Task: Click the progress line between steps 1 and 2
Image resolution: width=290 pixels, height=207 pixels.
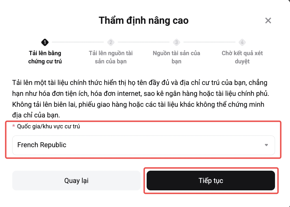Action: coord(78,42)
